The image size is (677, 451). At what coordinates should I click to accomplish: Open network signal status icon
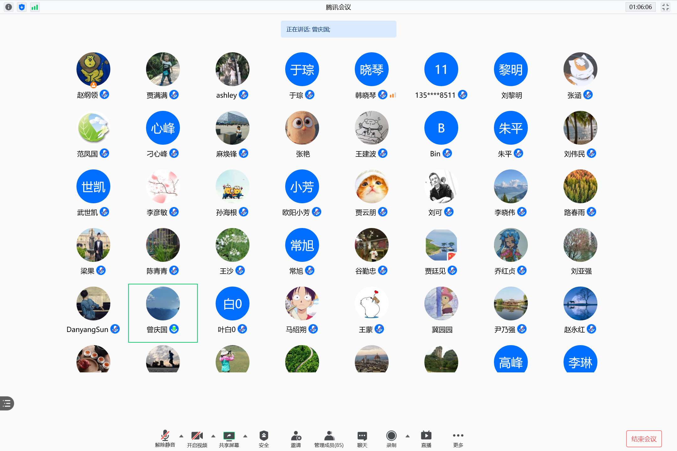[34, 7]
